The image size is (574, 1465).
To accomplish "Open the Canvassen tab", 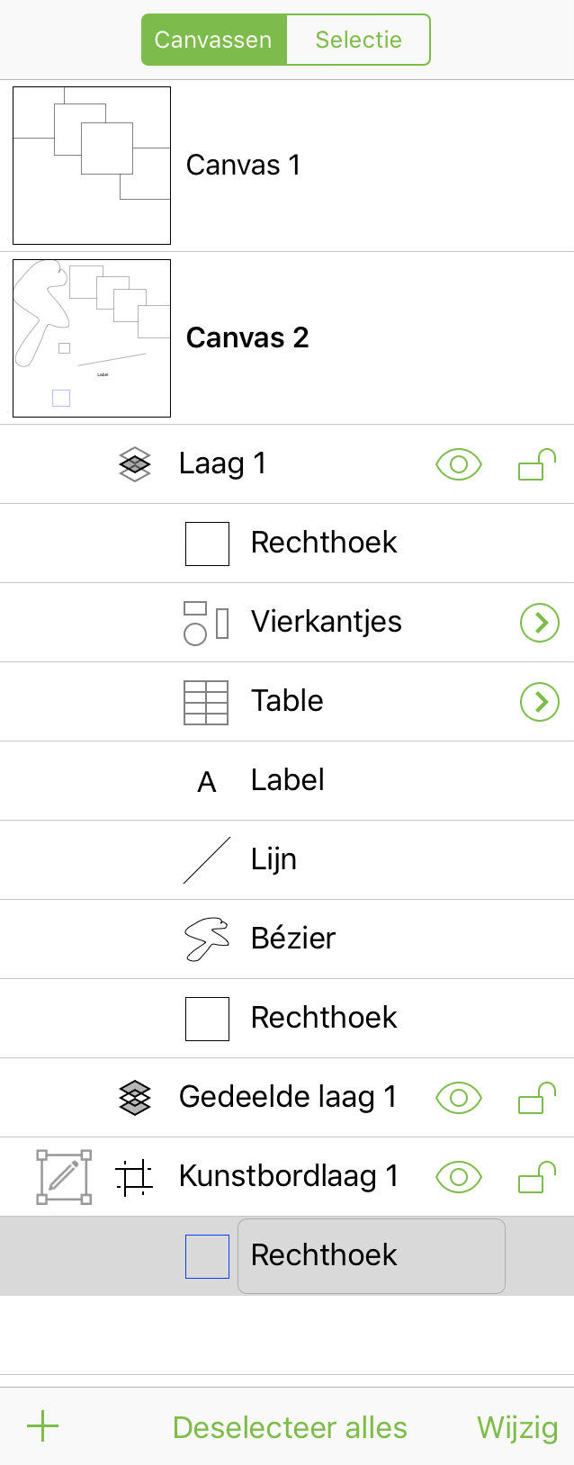I will 214,40.
